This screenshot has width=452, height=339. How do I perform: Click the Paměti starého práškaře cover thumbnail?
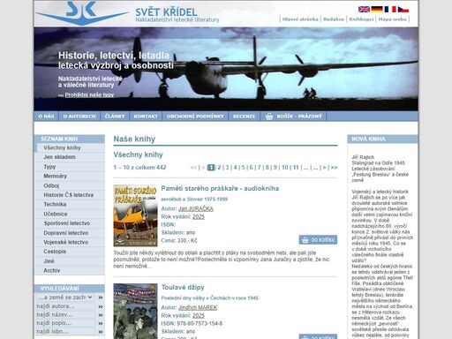(x=135, y=215)
